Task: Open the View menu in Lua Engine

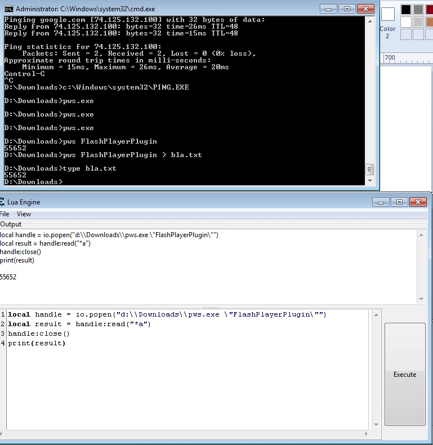Action: [x=24, y=214]
